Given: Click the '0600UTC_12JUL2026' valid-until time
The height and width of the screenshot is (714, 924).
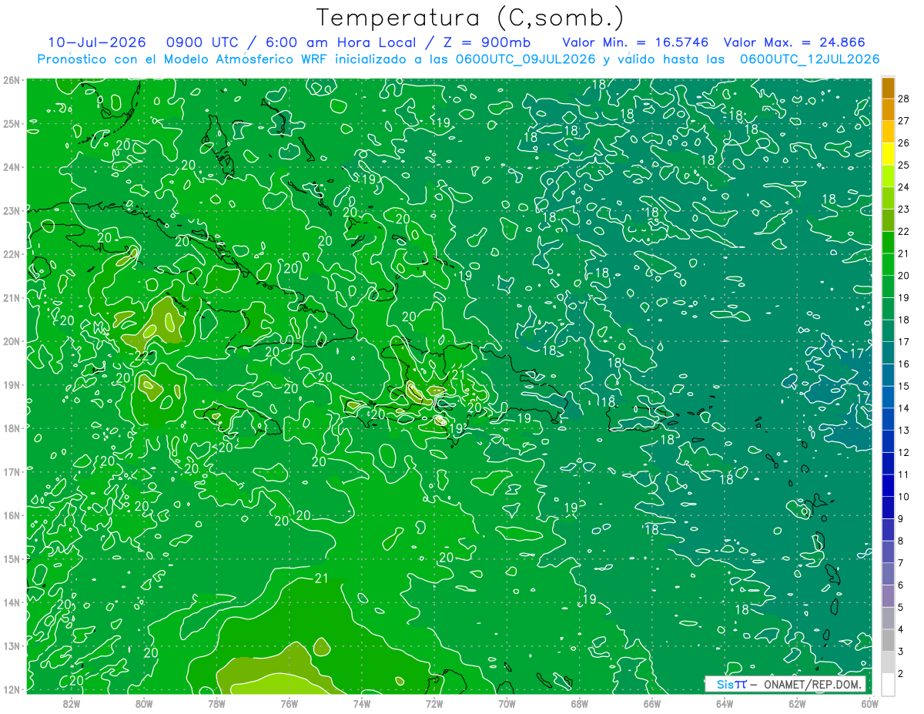Looking at the screenshot, I should (809, 59).
